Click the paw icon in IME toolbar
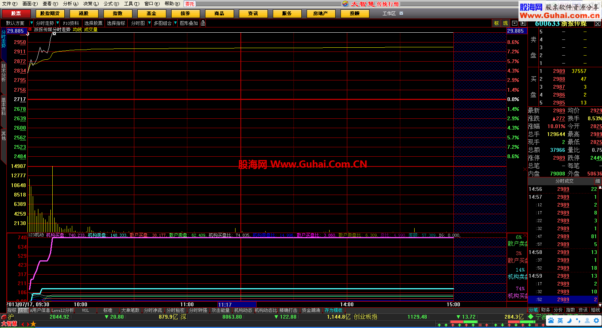Viewport: 602px width, 328px height. (551, 320)
